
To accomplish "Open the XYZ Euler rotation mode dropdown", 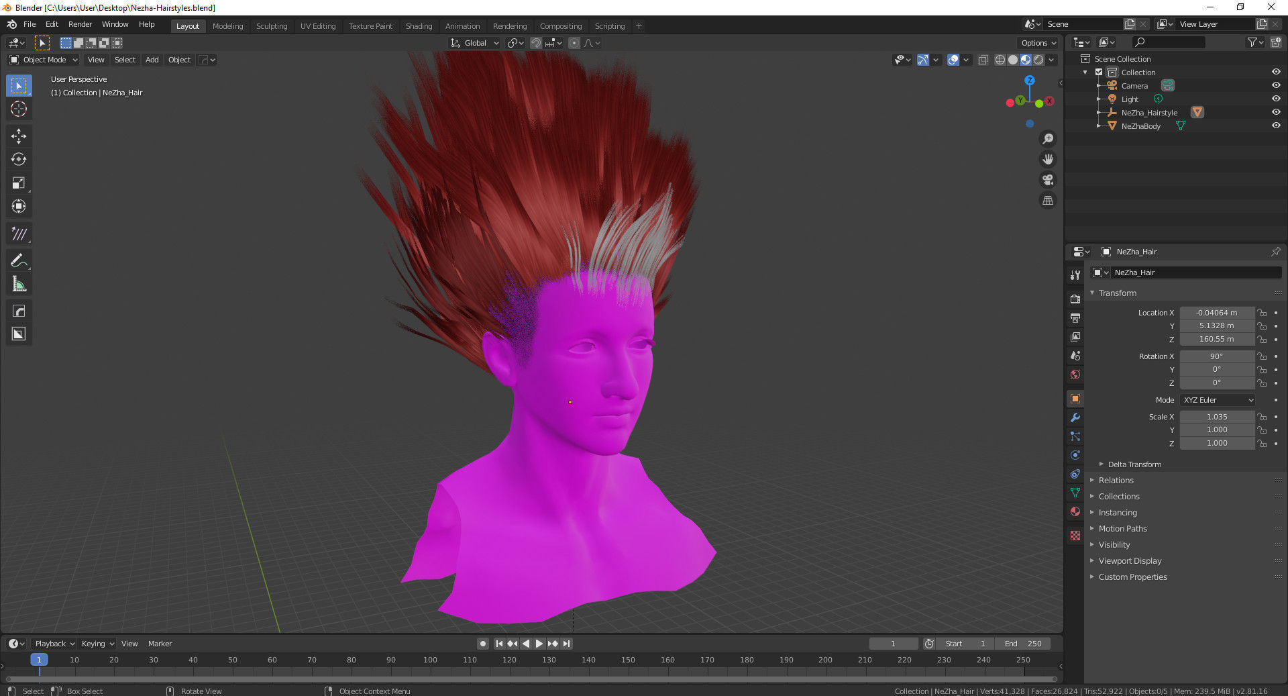I will click(x=1218, y=400).
